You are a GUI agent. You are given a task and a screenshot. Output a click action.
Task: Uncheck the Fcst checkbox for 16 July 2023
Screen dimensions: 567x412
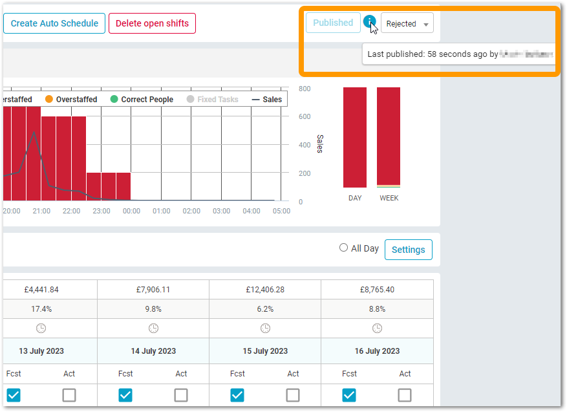click(x=349, y=395)
